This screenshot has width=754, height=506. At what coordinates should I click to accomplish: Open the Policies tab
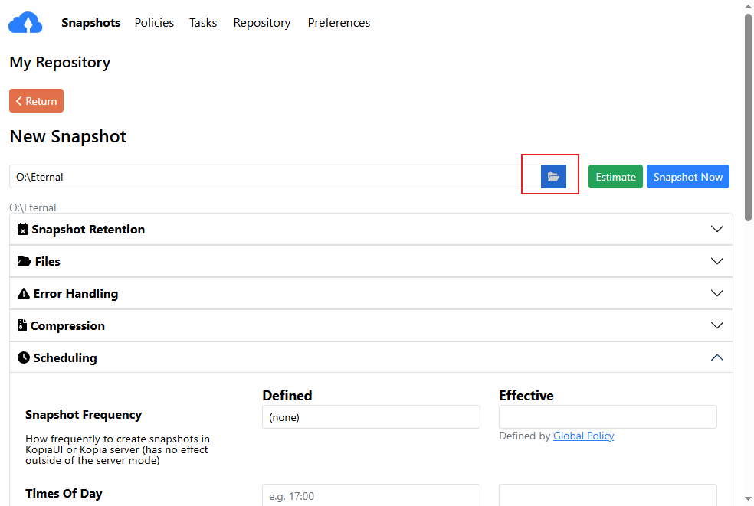(x=154, y=23)
